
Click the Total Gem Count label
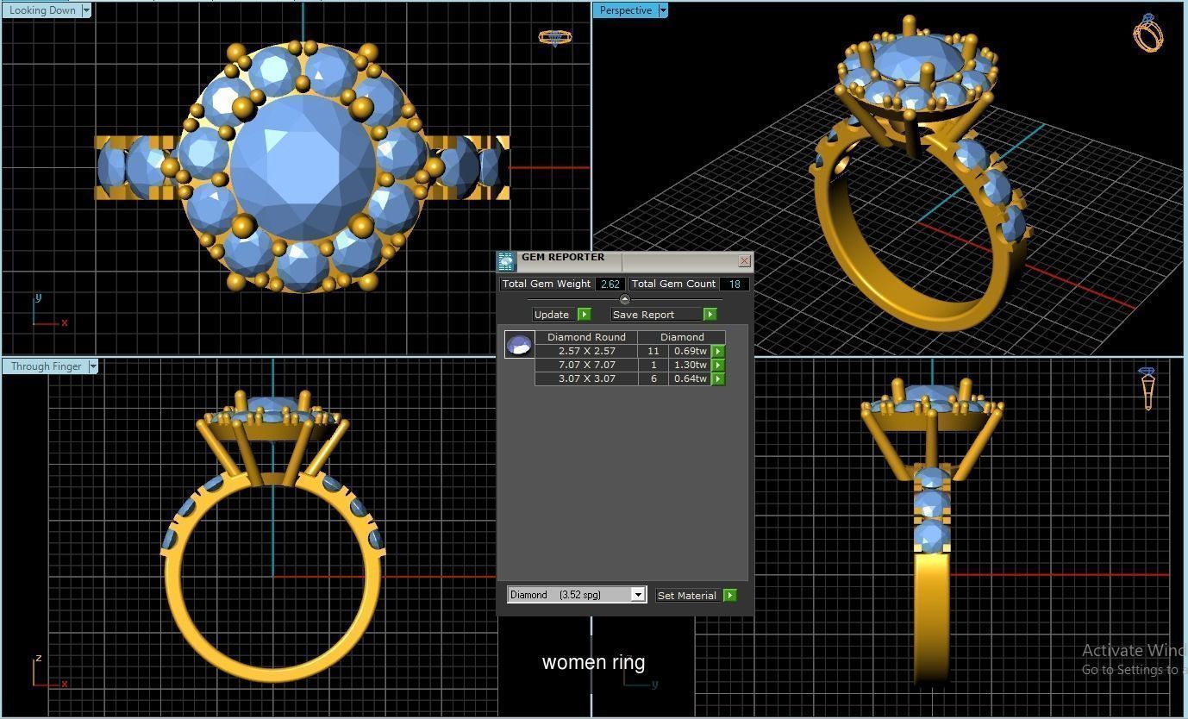coord(673,284)
